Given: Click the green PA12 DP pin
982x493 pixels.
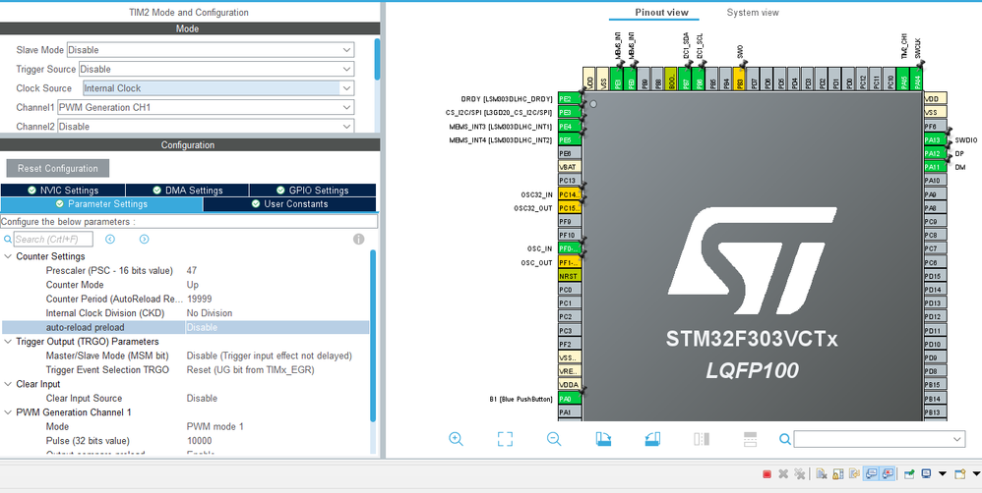Looking at the screenshot, I should (x=935, y=154).
